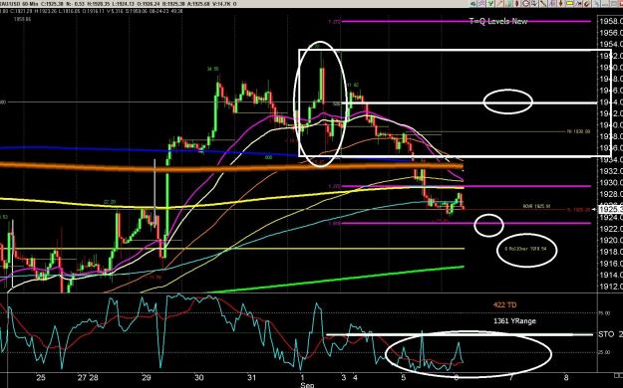Click the 'XAU/USD 60-Min' chart title text
The width and height of the screenshot is (623, 388).
click(19, 4)
